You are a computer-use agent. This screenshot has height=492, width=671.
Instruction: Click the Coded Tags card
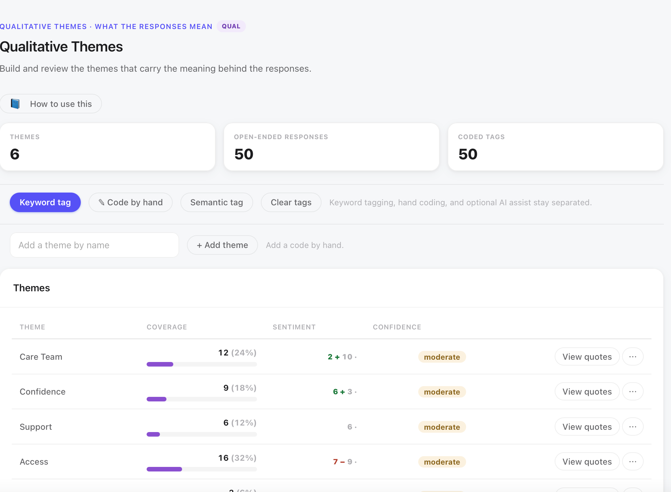[556, 147]
